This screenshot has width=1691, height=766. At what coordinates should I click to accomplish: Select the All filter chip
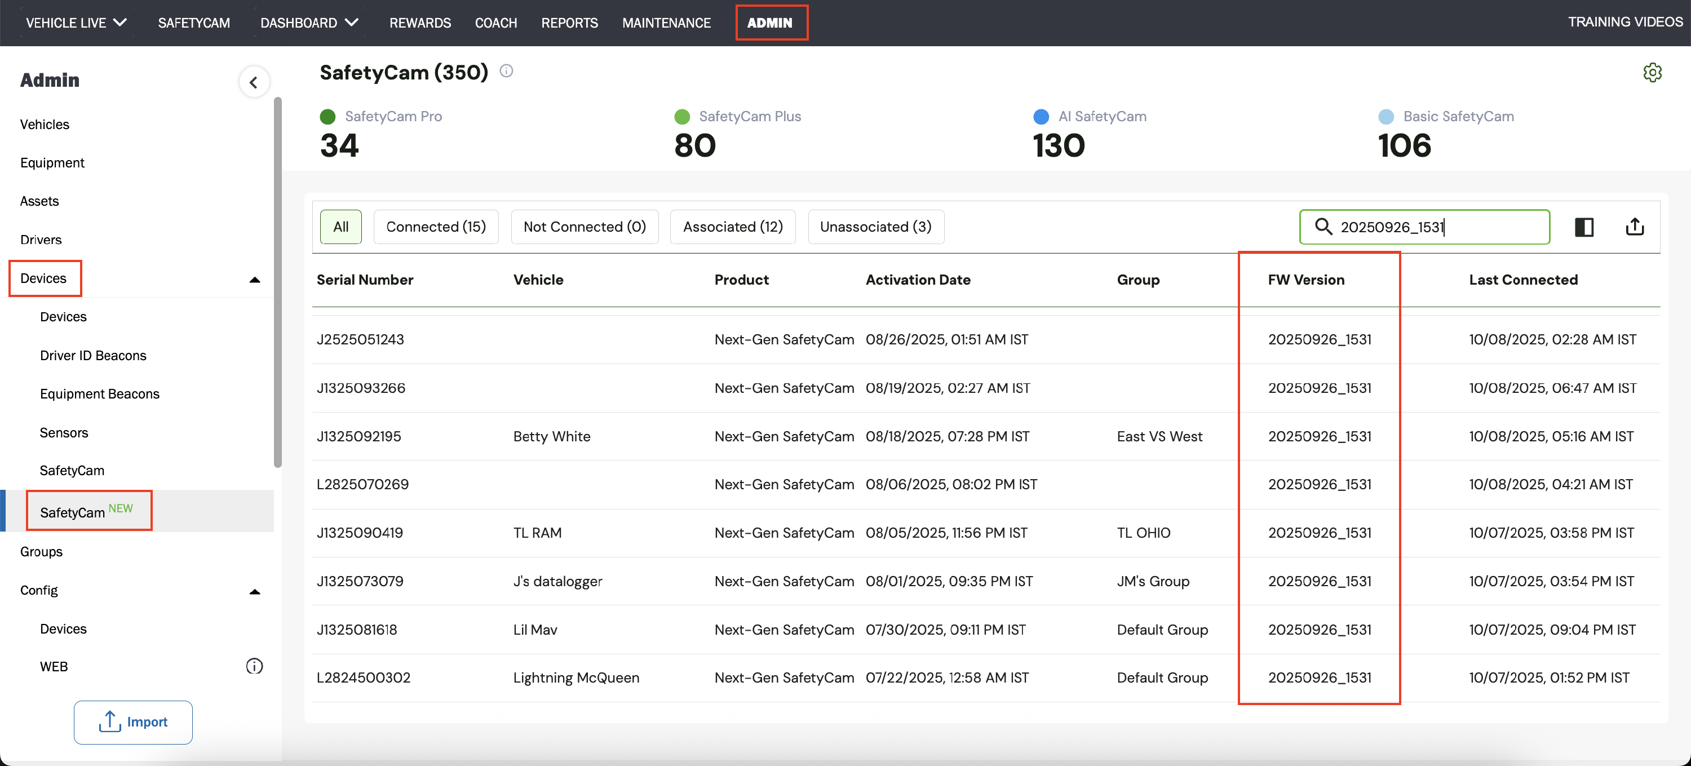pos(340,227)
